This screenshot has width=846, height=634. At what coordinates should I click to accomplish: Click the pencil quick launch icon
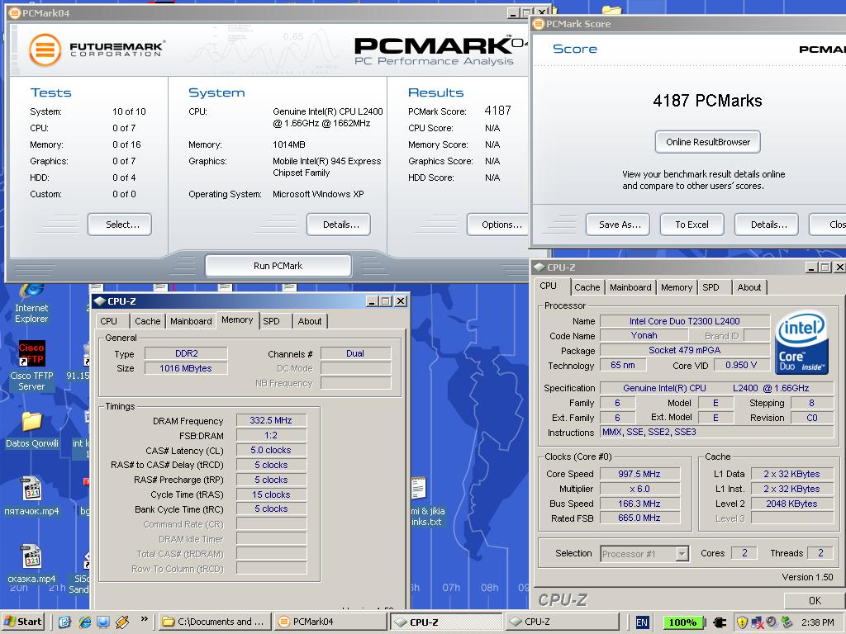click(122, 622)
